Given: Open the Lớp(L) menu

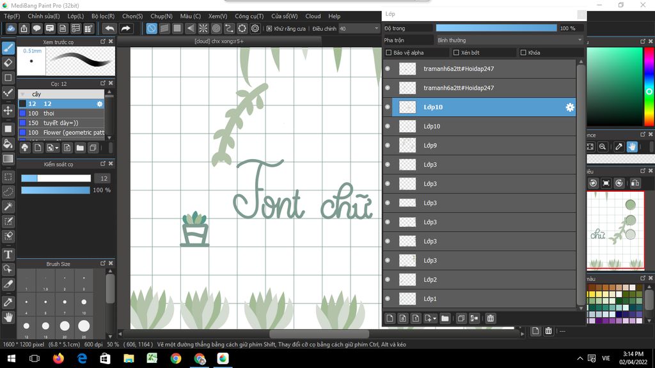Looking at the screenshot, I should coord(75,16).
